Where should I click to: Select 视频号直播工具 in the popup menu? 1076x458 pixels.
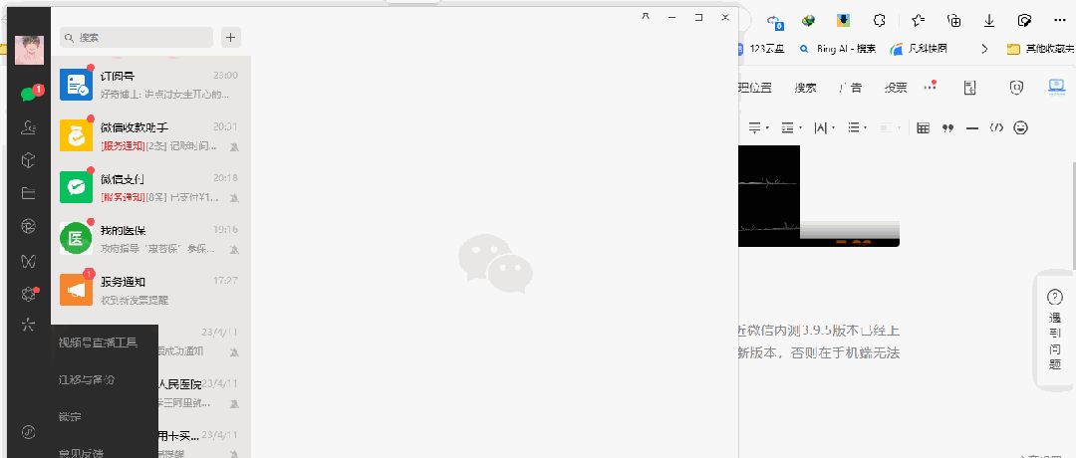pyautogui.click(x=98, y=343)
